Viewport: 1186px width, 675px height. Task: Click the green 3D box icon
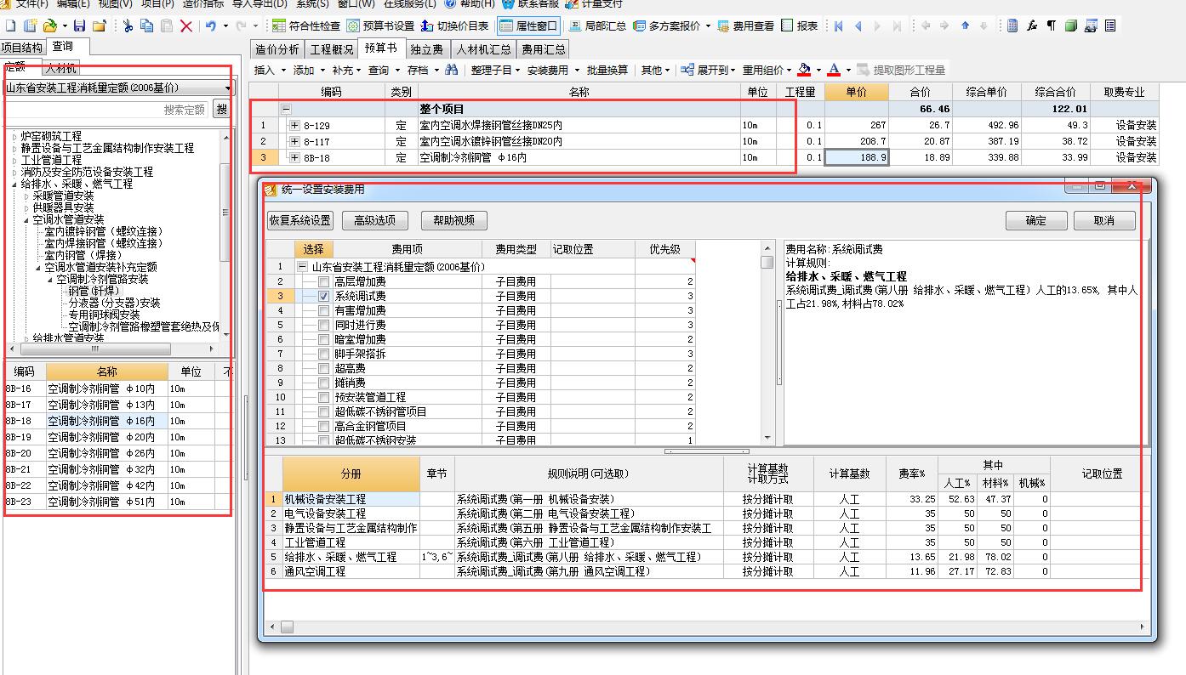click(1071, 26)
